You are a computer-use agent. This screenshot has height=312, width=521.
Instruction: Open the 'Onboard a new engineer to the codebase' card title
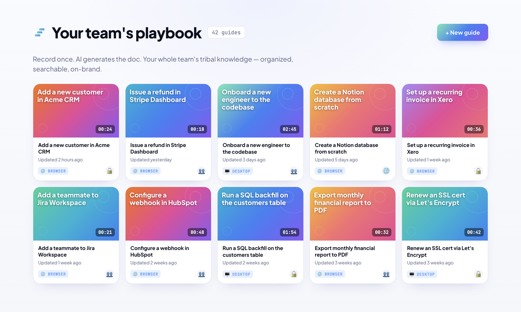tap(256, 148)
